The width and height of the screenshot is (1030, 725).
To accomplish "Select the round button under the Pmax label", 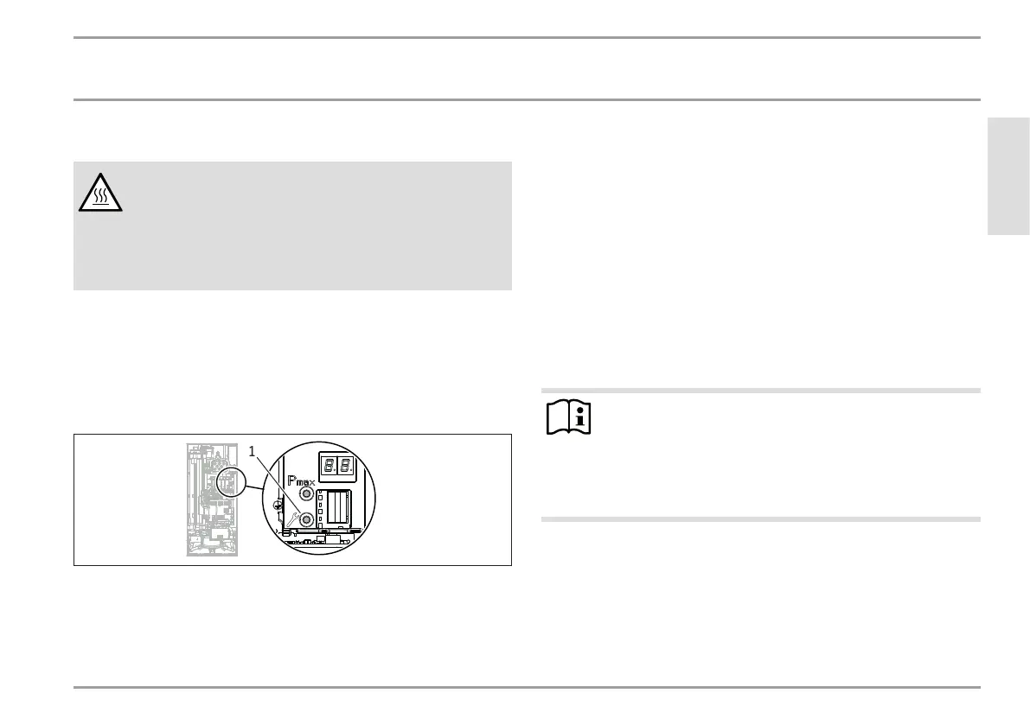I will click(x=305, y=493).
